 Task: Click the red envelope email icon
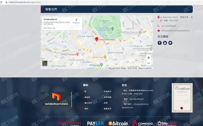tap(159, 31)
